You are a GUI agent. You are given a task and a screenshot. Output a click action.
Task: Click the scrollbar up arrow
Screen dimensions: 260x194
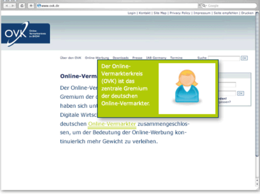point(257,180)
